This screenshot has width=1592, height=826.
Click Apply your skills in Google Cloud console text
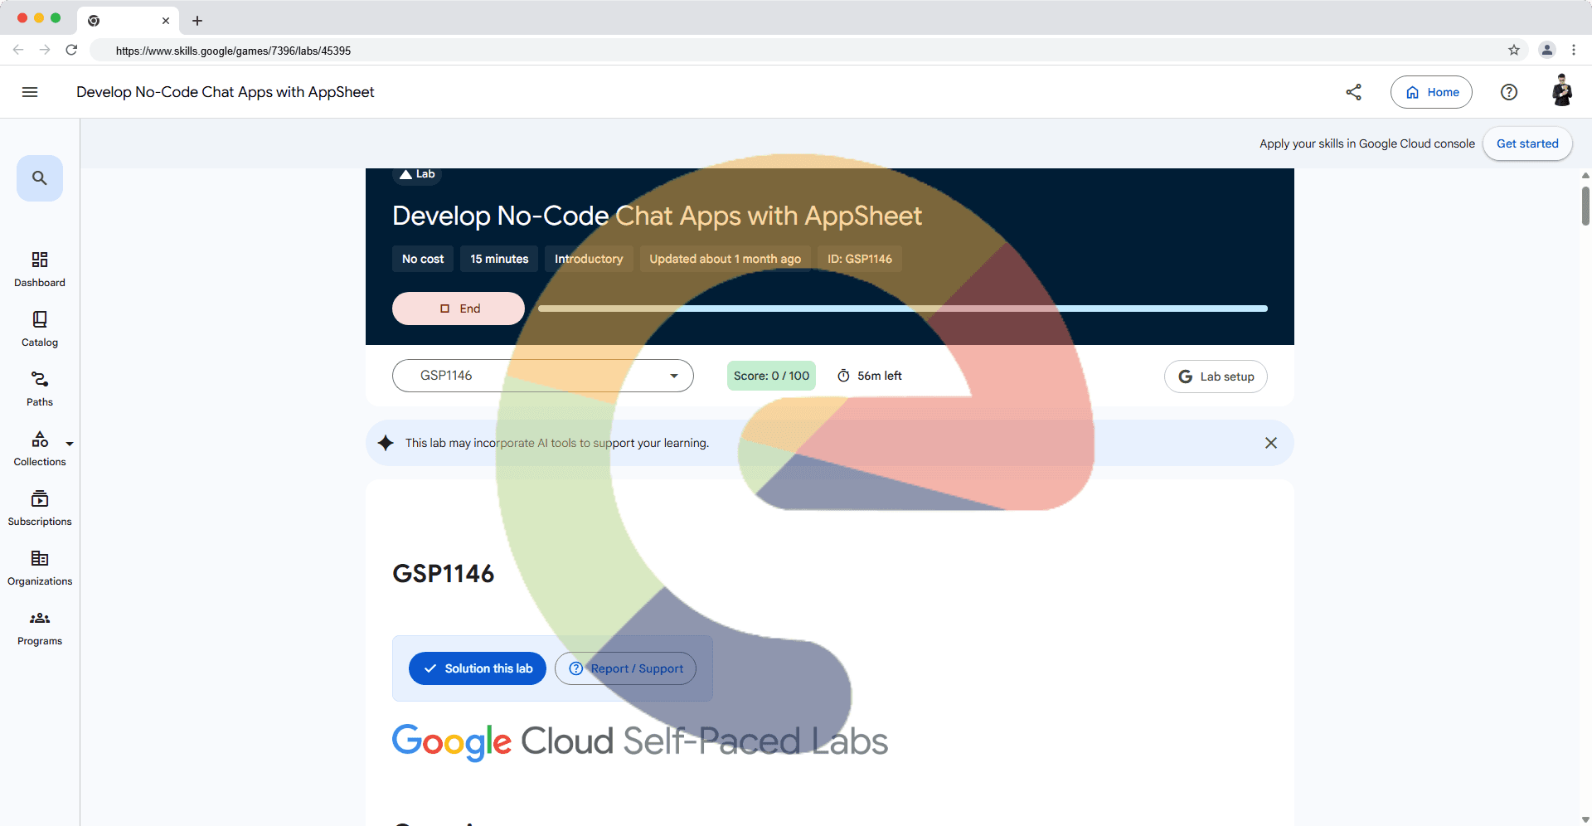tap(1367, 143)
